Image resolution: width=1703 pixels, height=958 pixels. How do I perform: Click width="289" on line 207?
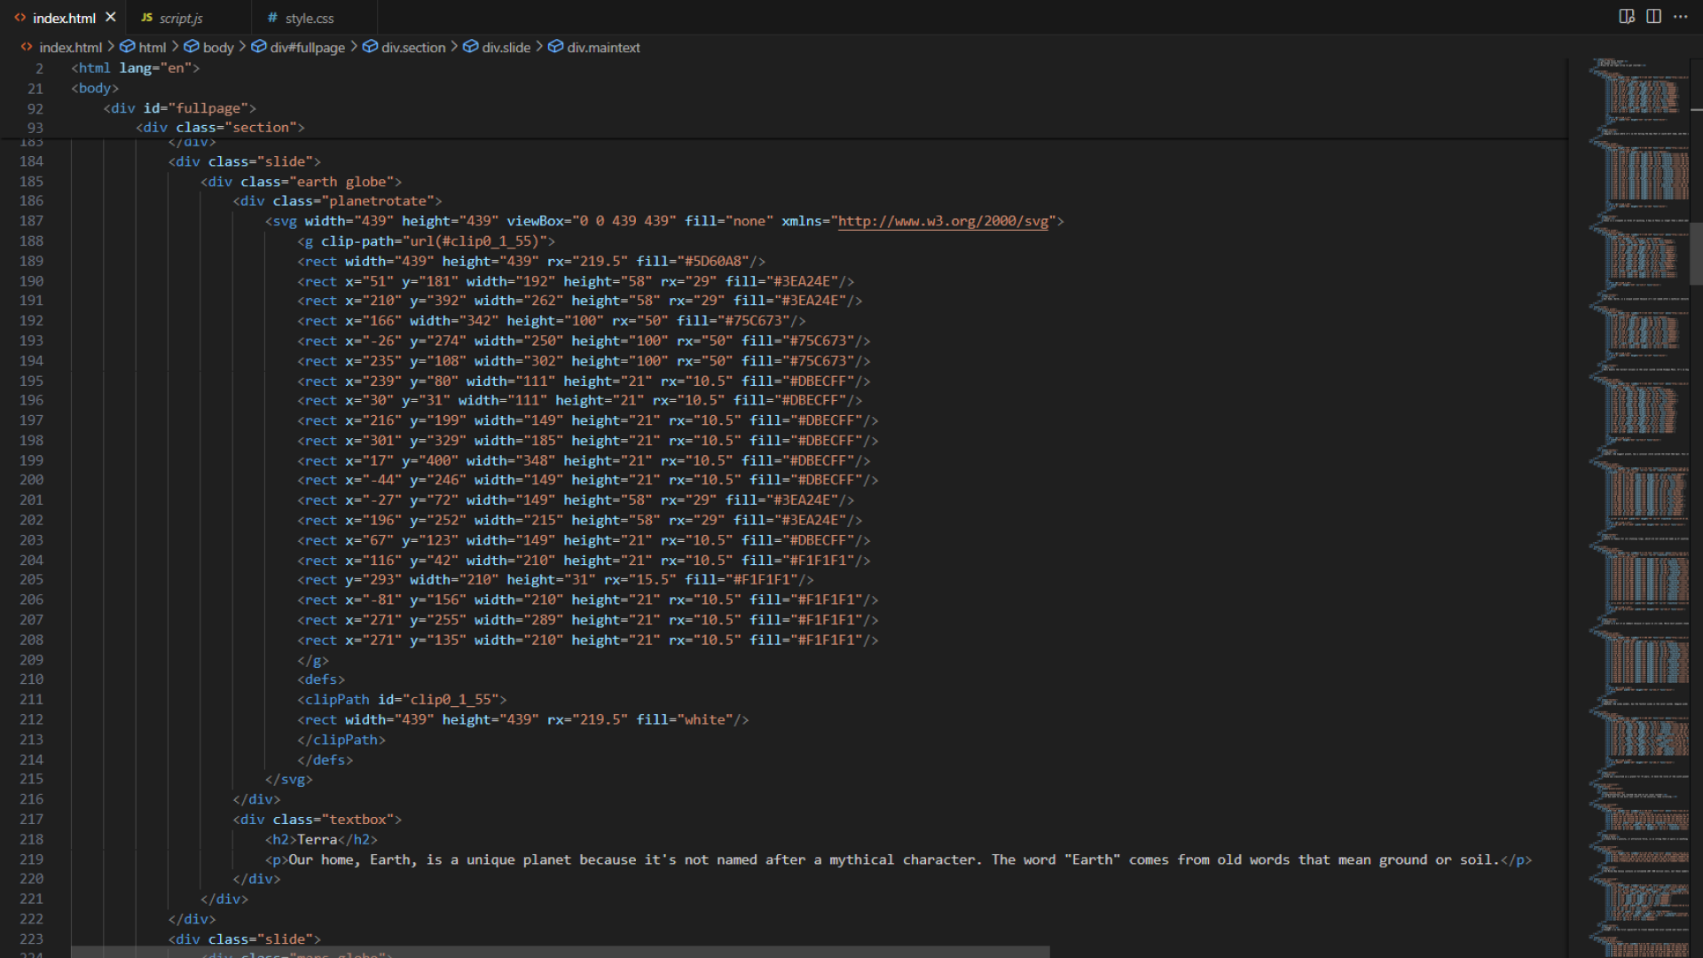click(x=519, y=620)
